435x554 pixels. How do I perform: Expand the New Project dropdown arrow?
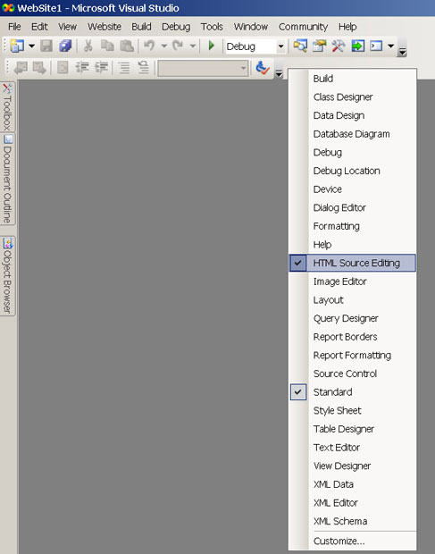pyautogui.click(x=31, y=46)
